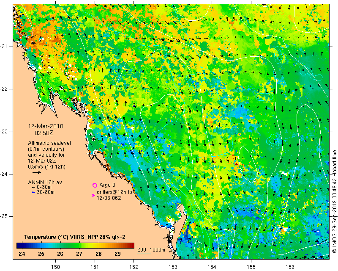The width and height of the screenshot is (338, 271).
Task: Click the colorbar label 28
Action: pyautogui.click(x=98, y=254)
